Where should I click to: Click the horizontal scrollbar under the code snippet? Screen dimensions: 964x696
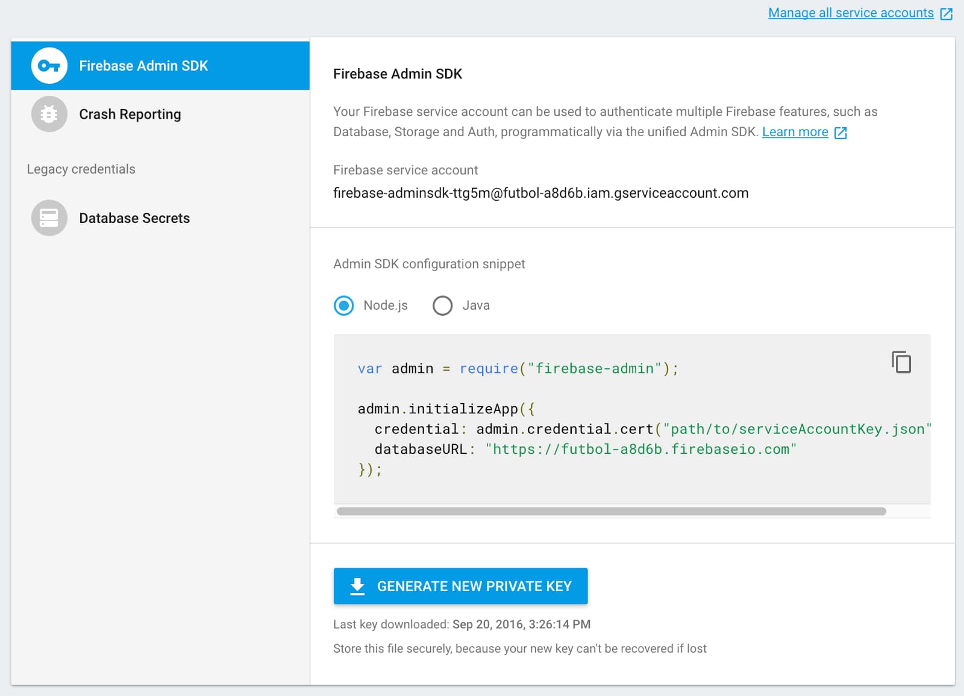pos(611,512)
